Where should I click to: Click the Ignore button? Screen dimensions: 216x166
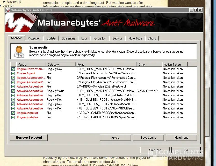click(x=115, y=138)
